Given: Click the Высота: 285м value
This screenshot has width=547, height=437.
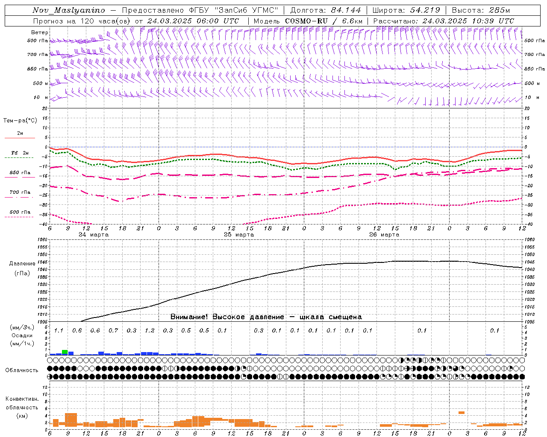Looking at the screenshot, I should point(481,10).
